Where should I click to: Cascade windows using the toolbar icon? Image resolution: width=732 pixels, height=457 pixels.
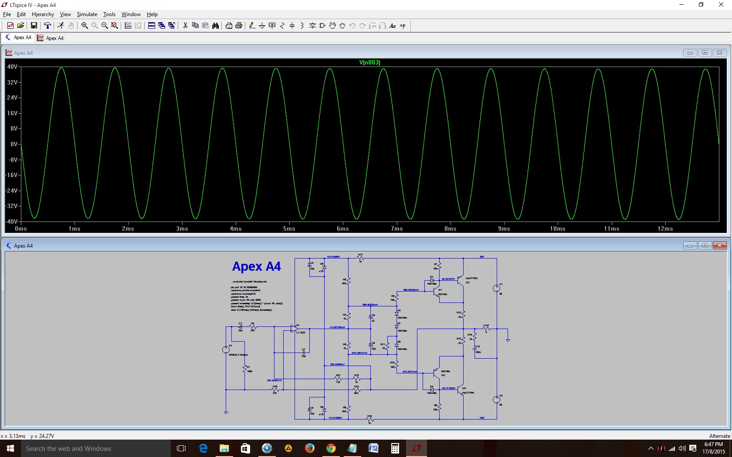[x=162, y=26]
